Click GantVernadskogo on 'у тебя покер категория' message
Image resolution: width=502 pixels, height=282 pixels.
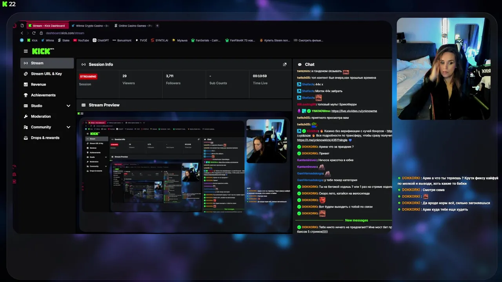coord(310,180)
